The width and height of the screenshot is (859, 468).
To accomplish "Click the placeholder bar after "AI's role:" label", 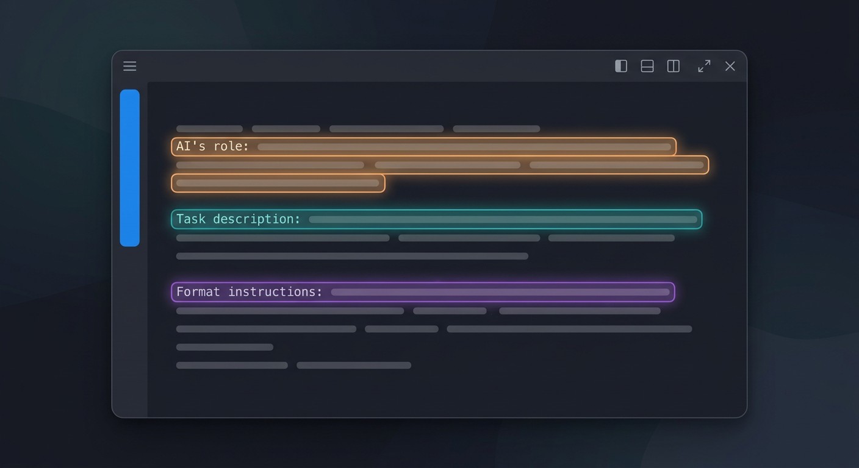I will point(464,147).
